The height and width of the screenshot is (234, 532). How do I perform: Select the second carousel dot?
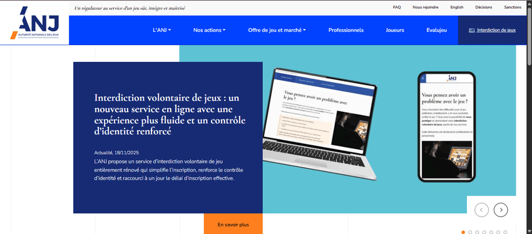tap(470, 232)
